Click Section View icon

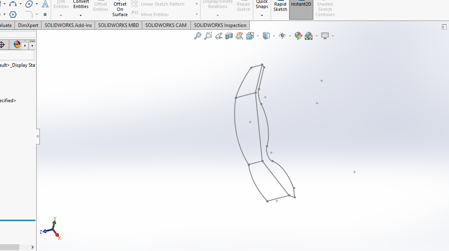pos(229,36)
